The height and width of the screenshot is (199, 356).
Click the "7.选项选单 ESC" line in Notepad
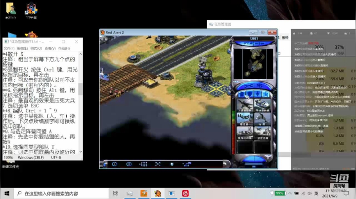pyautogui.click(x=21, y=105)
